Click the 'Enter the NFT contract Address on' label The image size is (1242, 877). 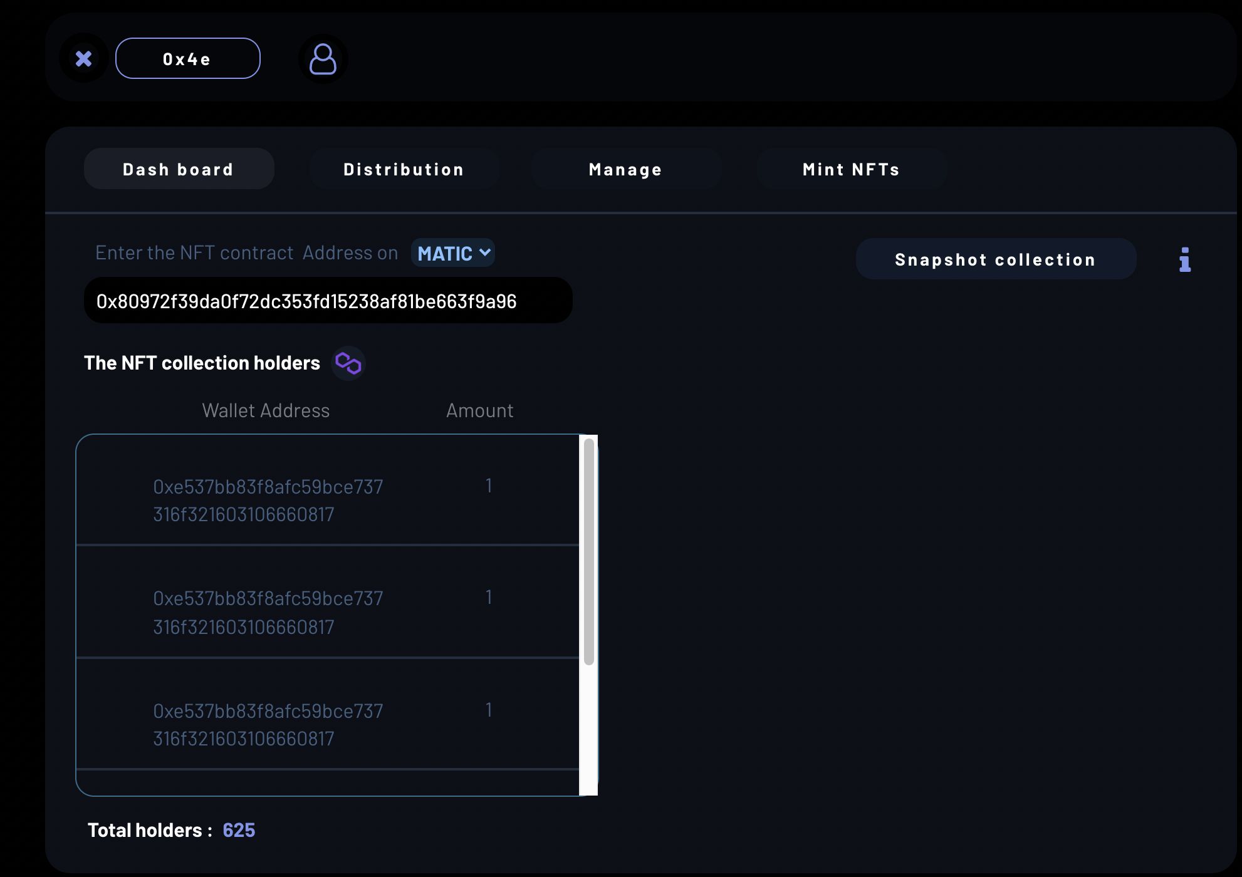point(247,252)
